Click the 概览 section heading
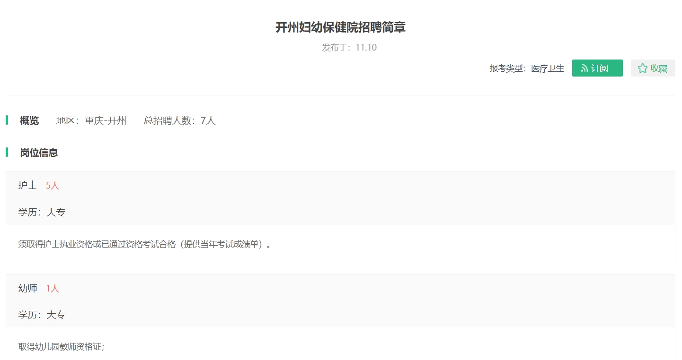This screenshot has height=360, width=682. [29, 120]
